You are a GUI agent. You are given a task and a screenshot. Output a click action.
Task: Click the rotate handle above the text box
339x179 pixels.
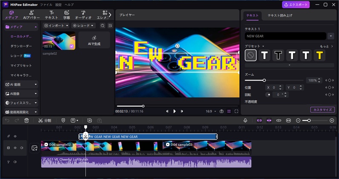point(177,46)
